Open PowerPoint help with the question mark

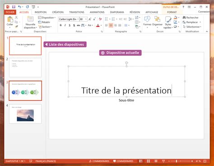[183, 7]
